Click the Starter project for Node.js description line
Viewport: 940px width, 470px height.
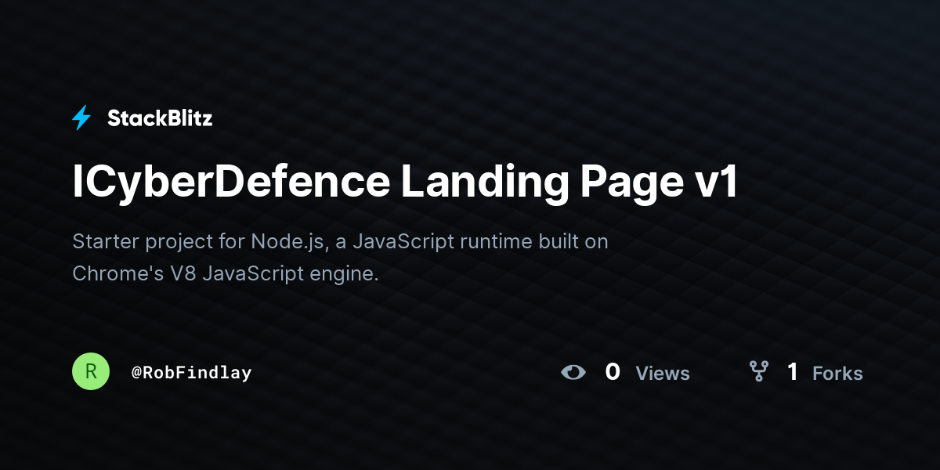(x=340, y=241)
